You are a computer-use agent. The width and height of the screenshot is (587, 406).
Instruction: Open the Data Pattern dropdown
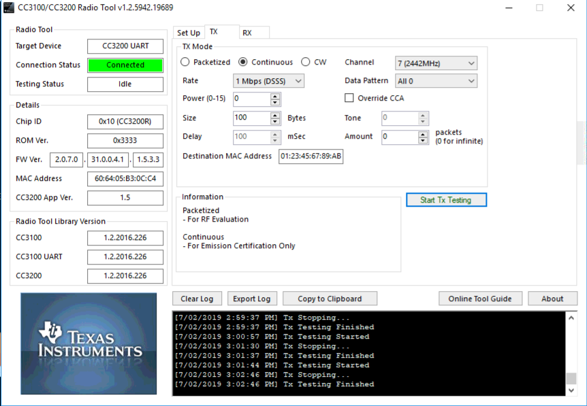pos(436,81)
